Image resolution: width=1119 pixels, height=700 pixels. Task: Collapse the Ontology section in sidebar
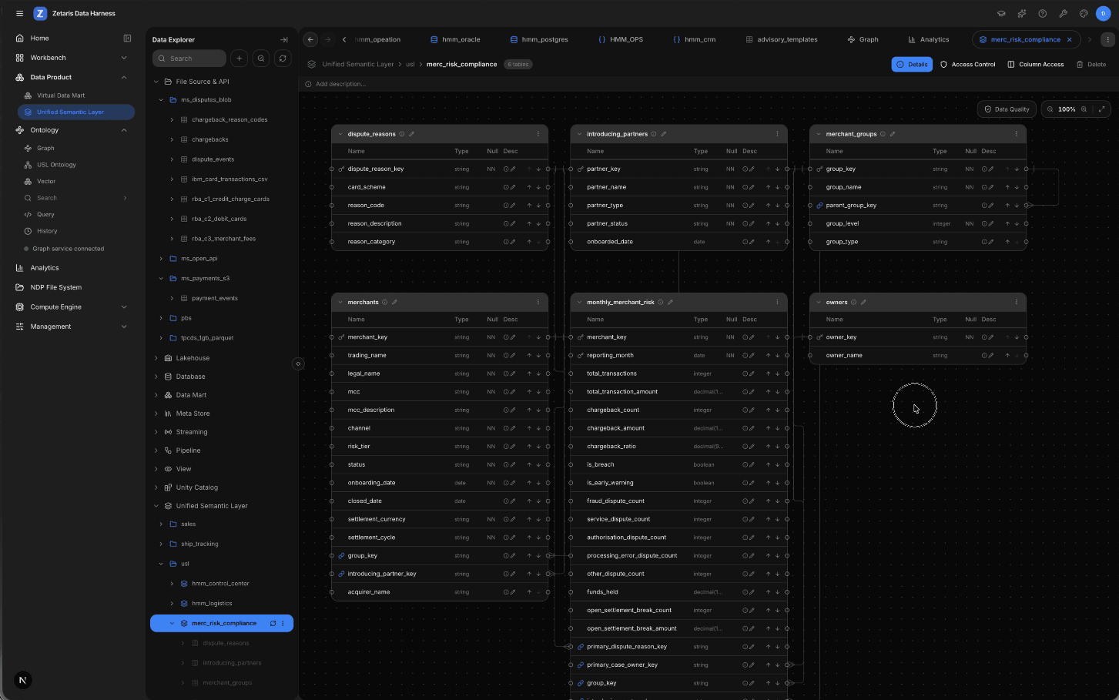124,130
